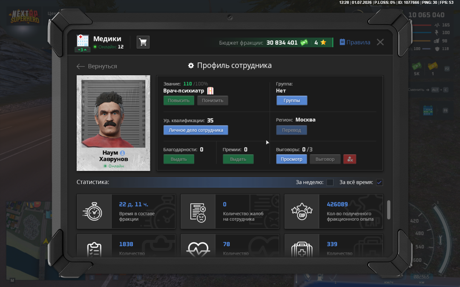Demote employee with Понизить button
Image resolution: width=460 pixels, height=287 pixels.
pyautogui.click(x=213, y=100)
